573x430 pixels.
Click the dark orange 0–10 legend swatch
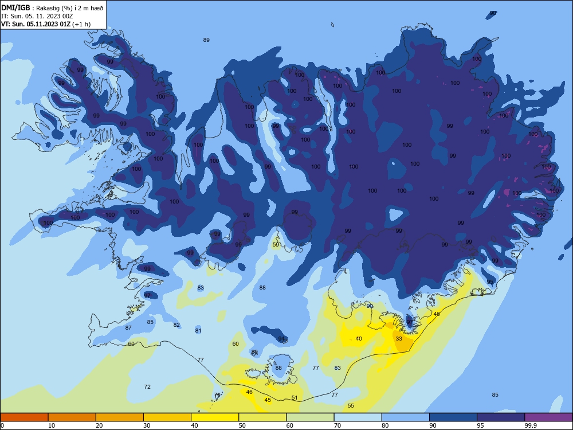pos(24,417)
